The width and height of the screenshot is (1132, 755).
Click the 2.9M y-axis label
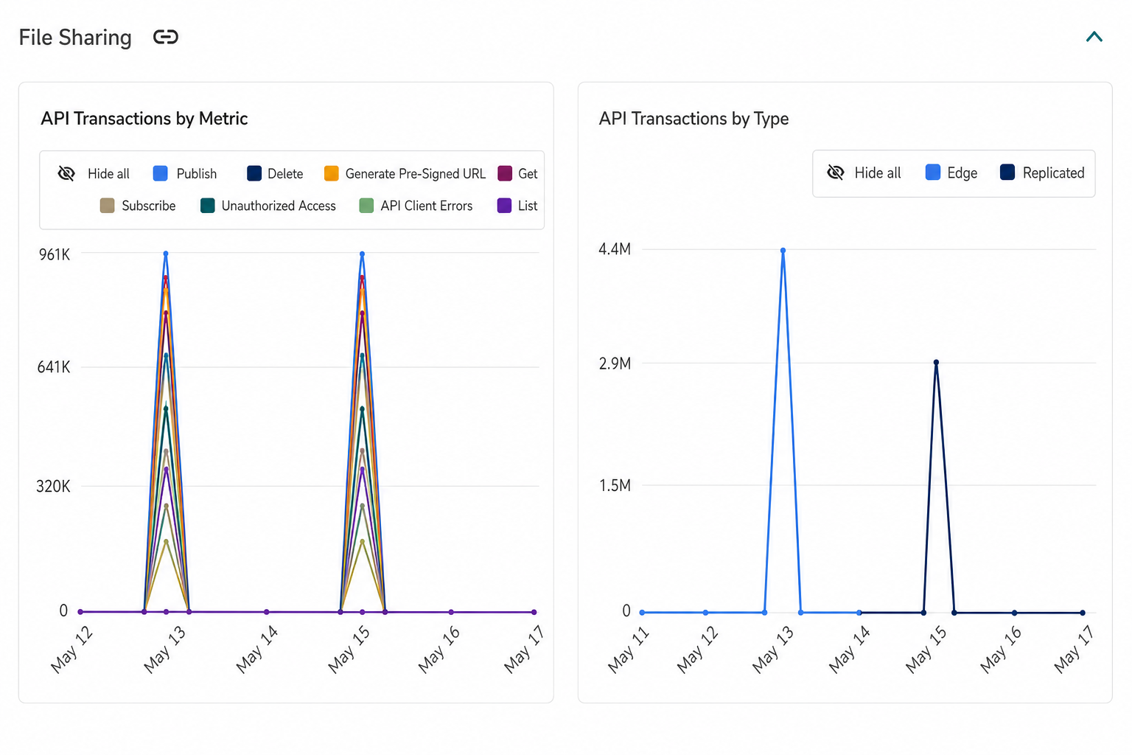615,363
